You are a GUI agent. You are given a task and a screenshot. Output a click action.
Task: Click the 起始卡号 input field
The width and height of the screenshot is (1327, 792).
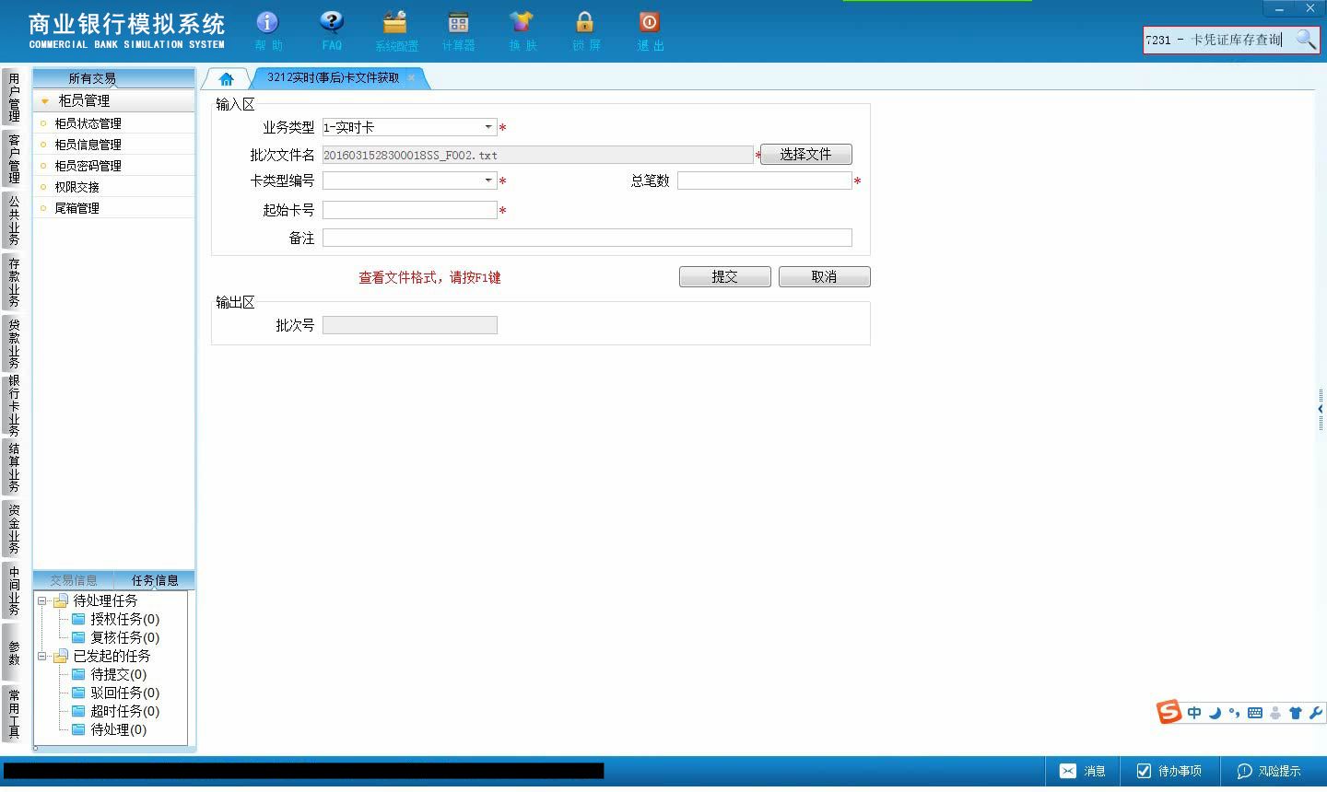410,210
